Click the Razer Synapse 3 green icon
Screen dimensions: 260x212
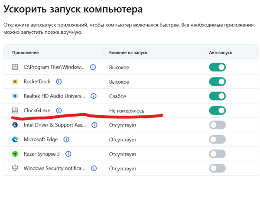click(x=15, y=154)
